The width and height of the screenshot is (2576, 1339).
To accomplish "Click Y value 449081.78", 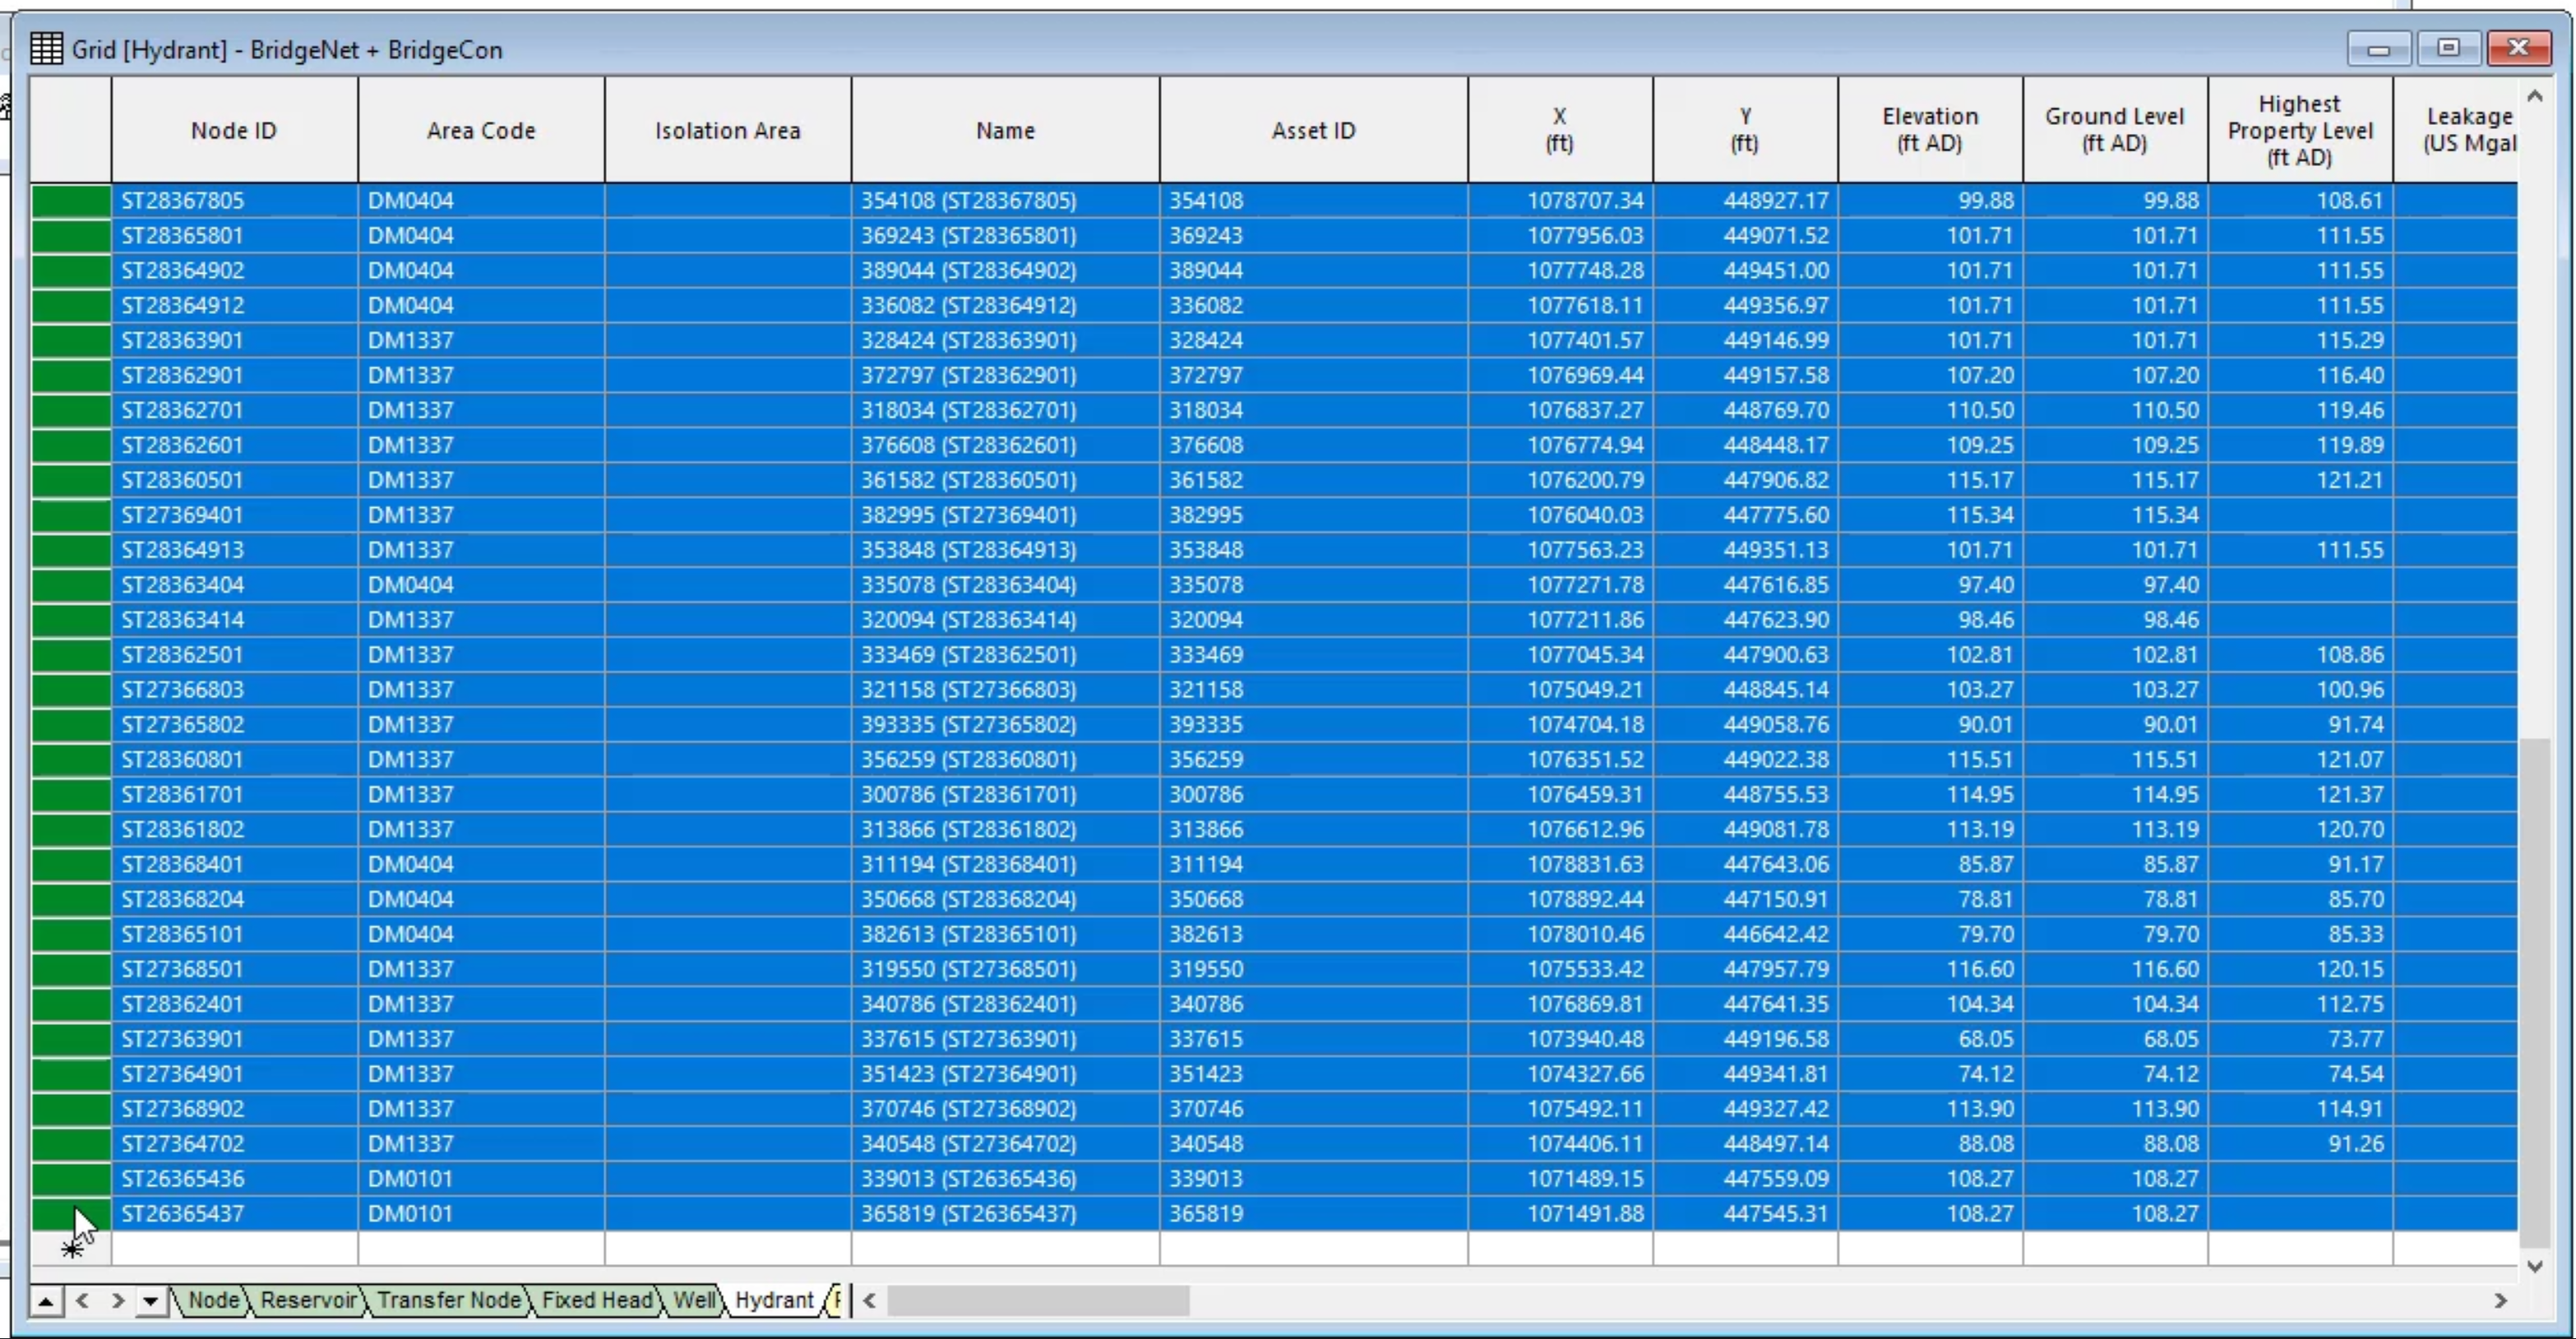I will point(1745,830).
